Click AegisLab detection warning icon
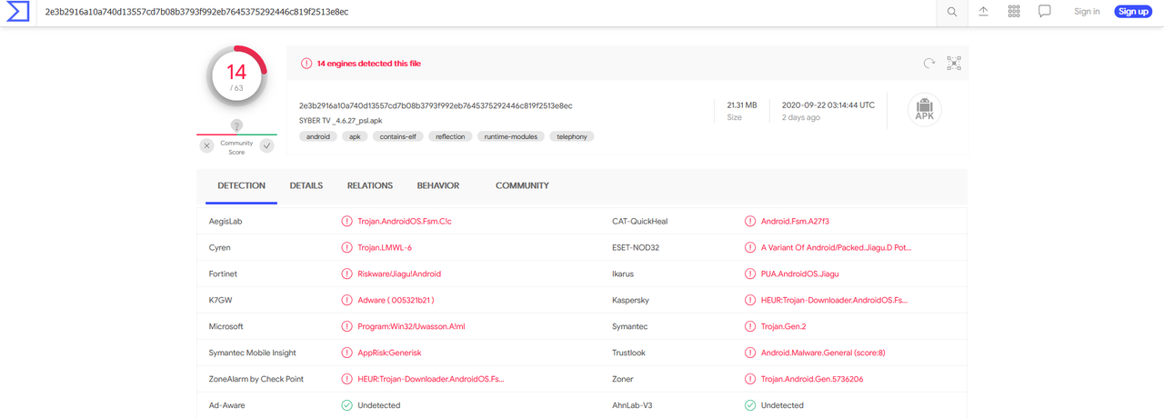This screenshot has width=1164, height=418. pyautogui.click(x=346, y=221)
